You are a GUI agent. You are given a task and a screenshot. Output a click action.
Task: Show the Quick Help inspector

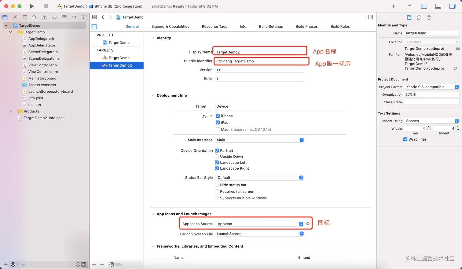click(429, 17)
